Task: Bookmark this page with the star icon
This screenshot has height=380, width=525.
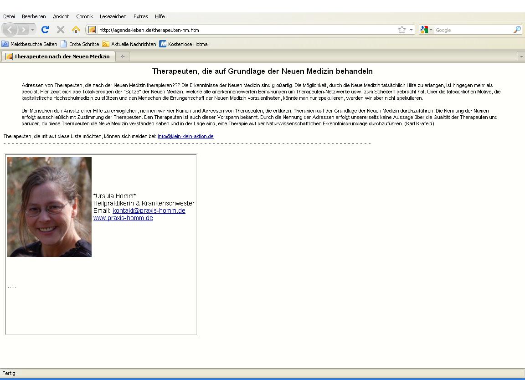Action: pos(401,30)
